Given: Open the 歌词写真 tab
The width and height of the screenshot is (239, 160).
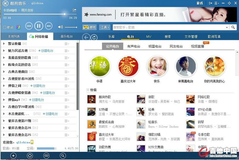Looking at the screenshot, I should point(214,37).
